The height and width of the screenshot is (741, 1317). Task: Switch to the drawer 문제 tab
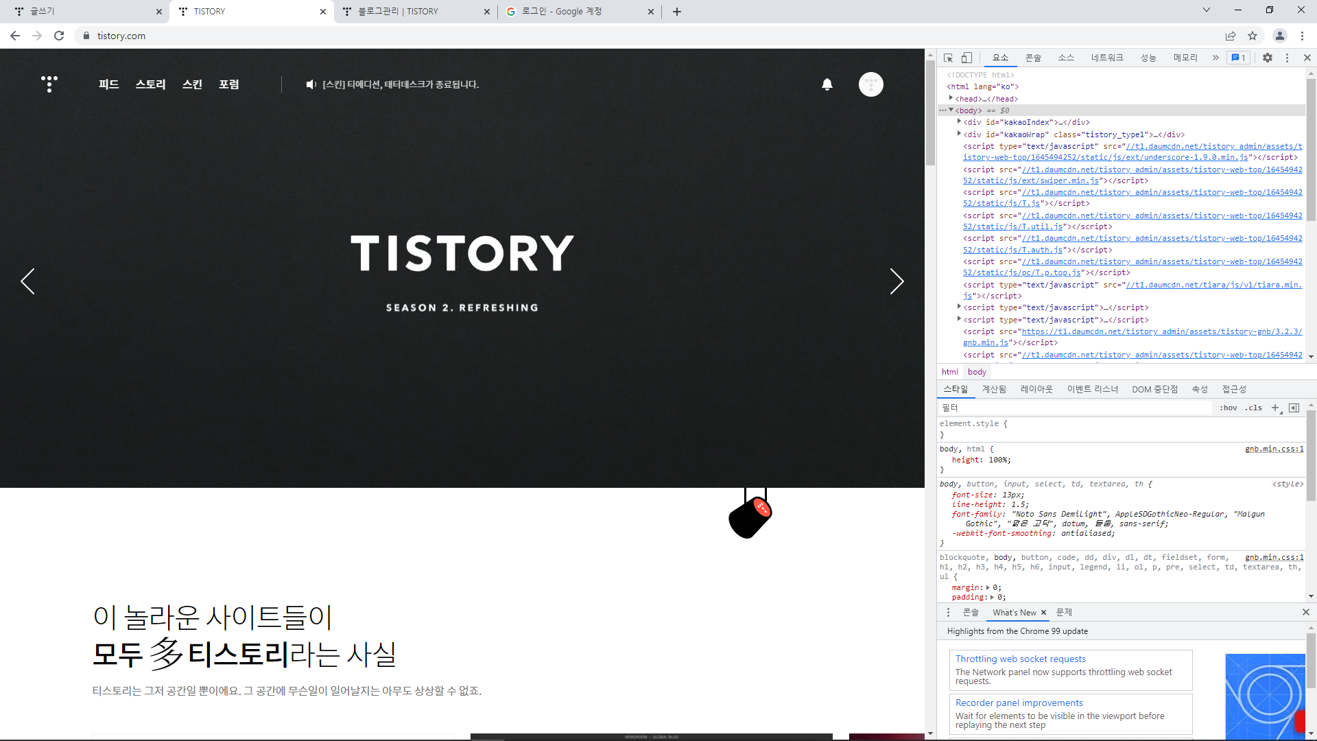[1064, 612]
